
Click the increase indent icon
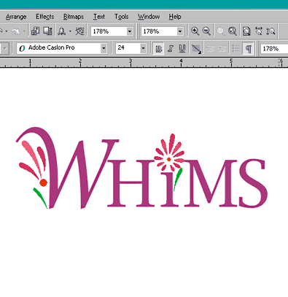pyautogui.click(x=222, y=49)
